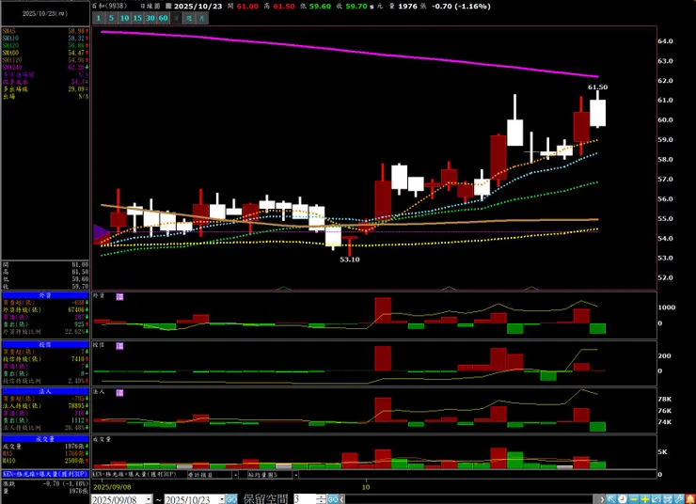Open the end date 2025/10/23 dropdown
Viewport: 696px width, 504px height.
pyautogui.click(x=221, y=499)
